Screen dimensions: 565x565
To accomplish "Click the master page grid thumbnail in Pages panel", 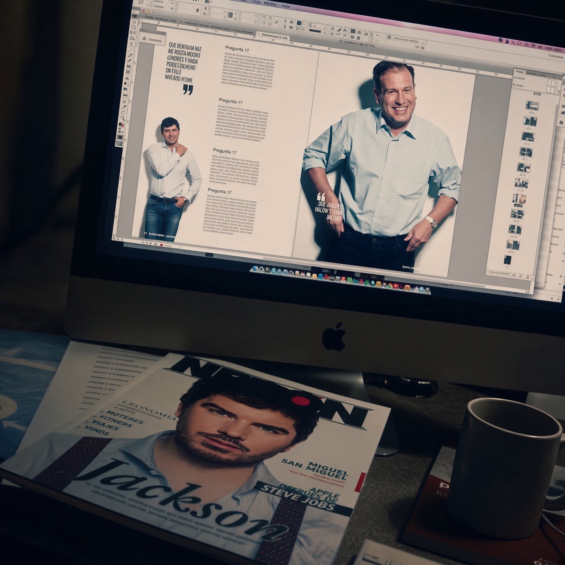I will [552, 87].
